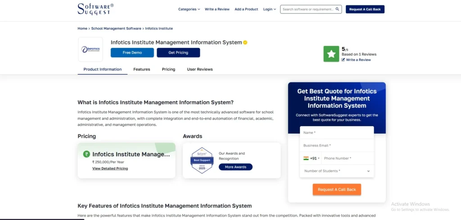Viewport: 461px width, 220px height.
Task: Click the More Awards button
Action: 235,167
